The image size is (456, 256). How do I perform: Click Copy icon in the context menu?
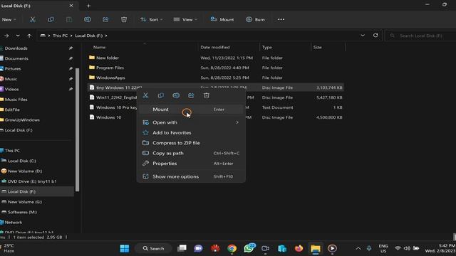click(161, 95)
